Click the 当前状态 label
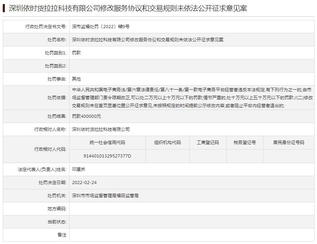The width and height of the screenshot is (317, 244). tap(57, 222)
